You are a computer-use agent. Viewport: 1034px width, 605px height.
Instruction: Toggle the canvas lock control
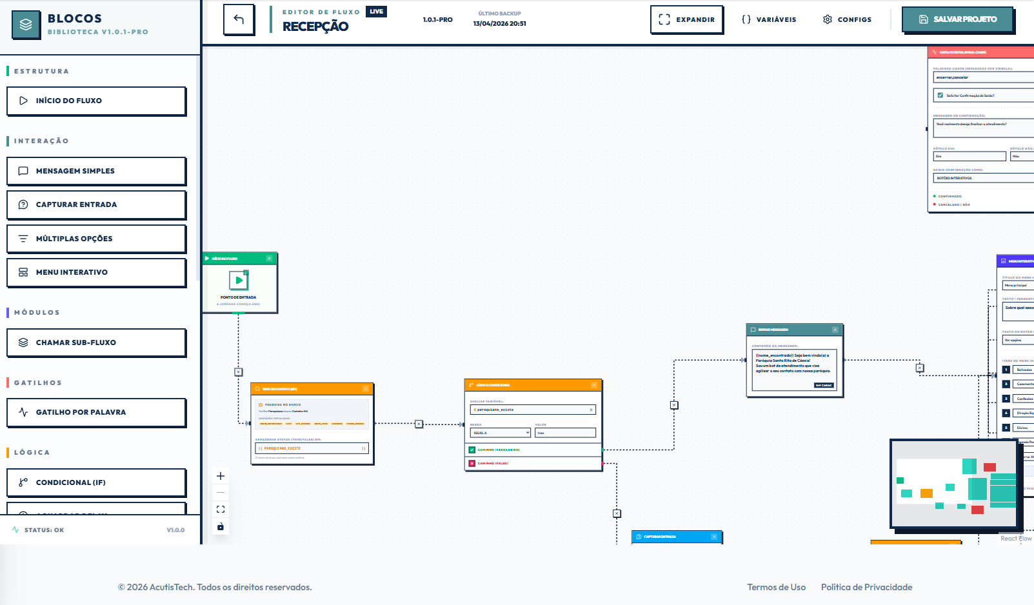220,526
